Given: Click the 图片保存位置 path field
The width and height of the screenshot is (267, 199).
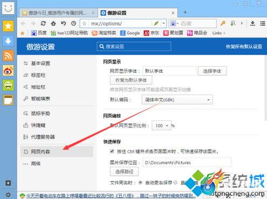Looking at the screenshot, I should tap(187, 162).
